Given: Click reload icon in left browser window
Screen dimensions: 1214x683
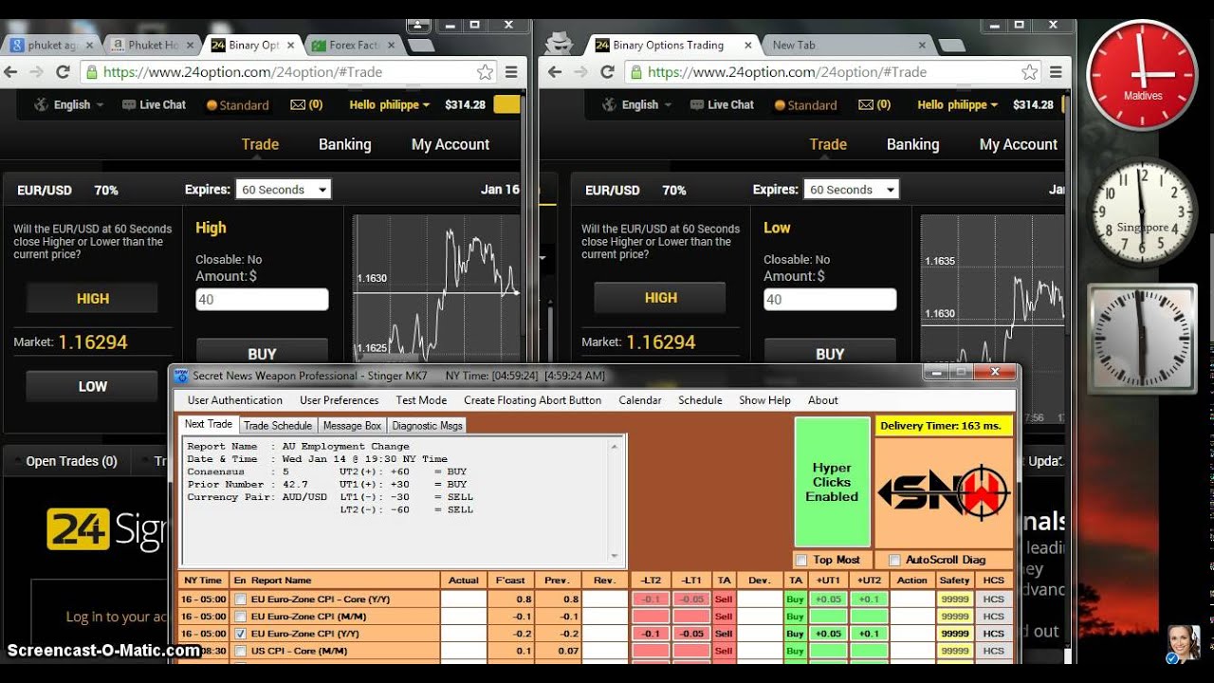Looking at the screenshot, I should [63, 72].
